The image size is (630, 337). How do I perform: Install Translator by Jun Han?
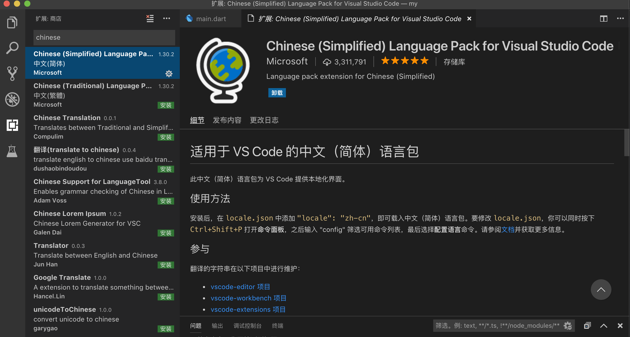coord(166,265)
